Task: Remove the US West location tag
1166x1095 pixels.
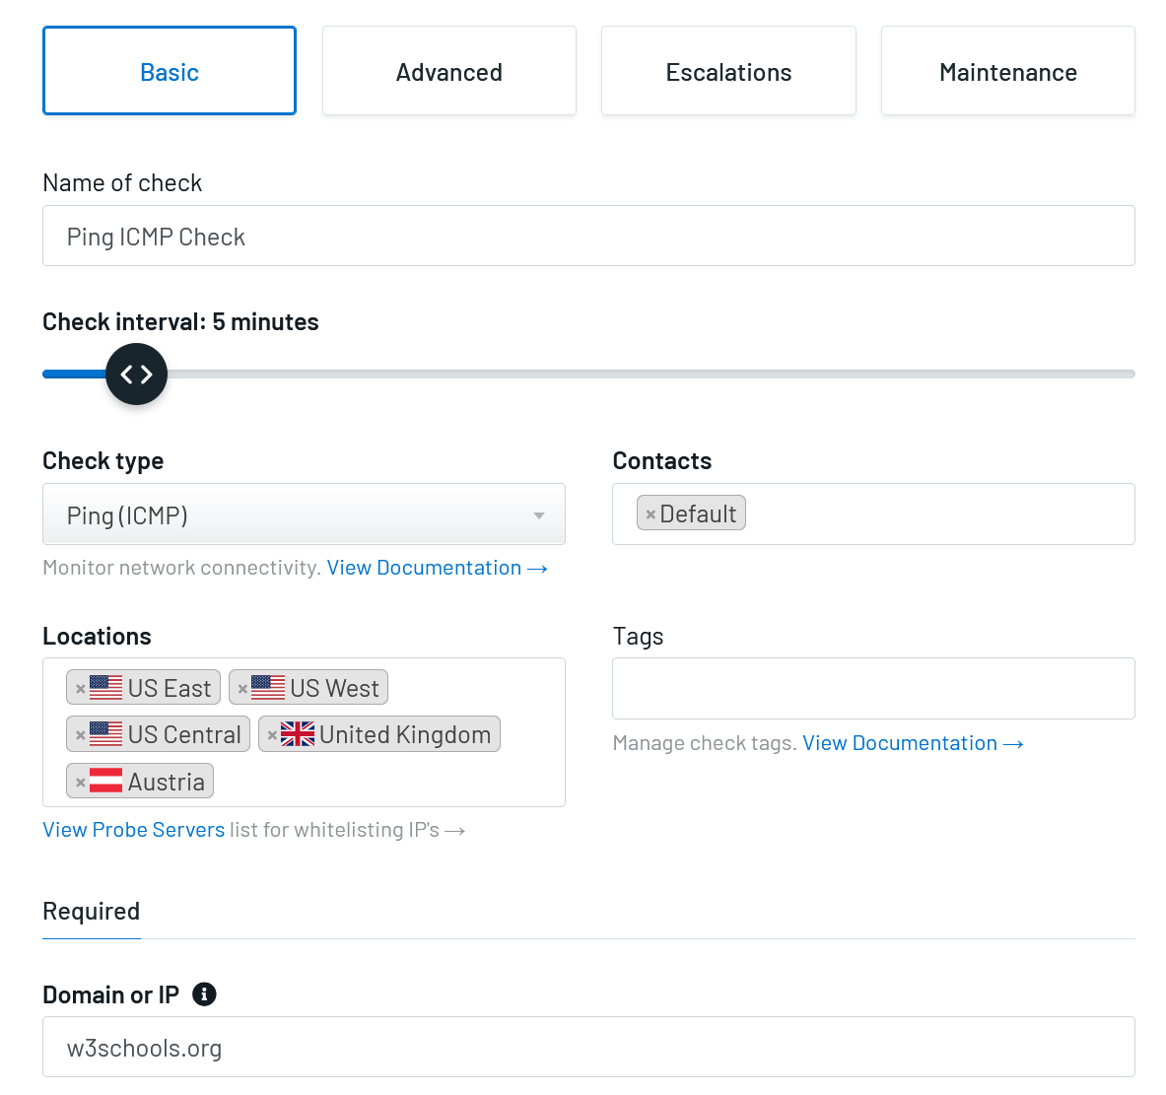Action: tap(242, 689)
